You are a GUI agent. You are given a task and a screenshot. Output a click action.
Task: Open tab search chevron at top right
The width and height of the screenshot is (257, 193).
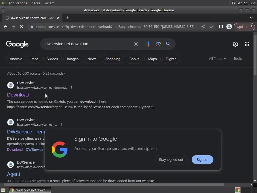(251, 18)
